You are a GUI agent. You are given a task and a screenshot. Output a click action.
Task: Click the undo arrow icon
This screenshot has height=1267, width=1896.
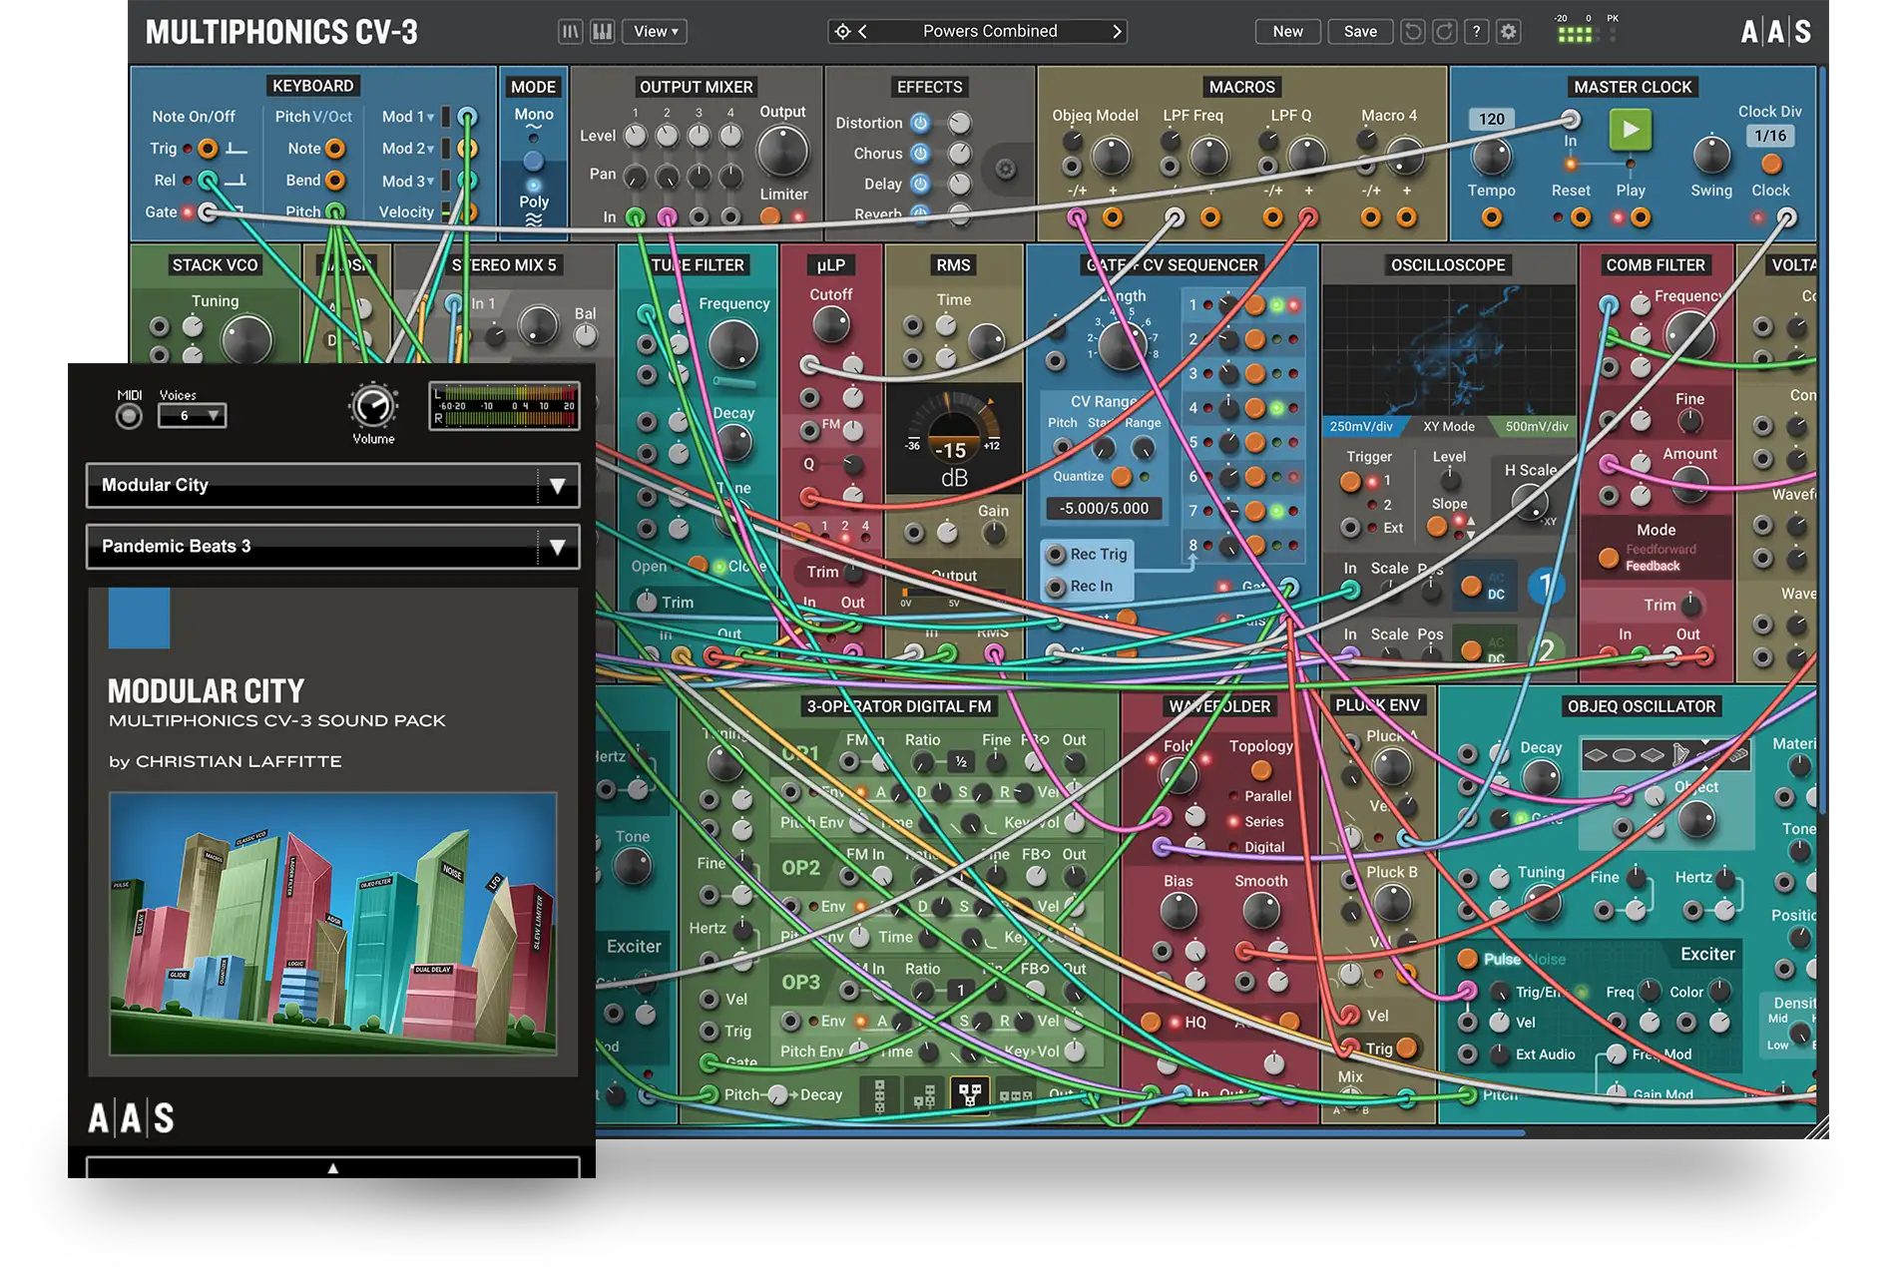pos(1412,32)
